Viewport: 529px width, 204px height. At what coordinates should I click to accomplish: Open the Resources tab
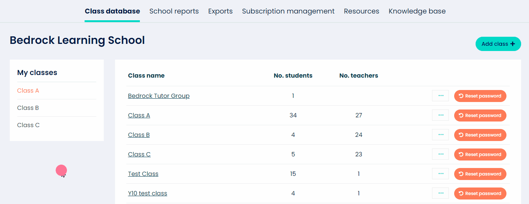coord(362,11)
